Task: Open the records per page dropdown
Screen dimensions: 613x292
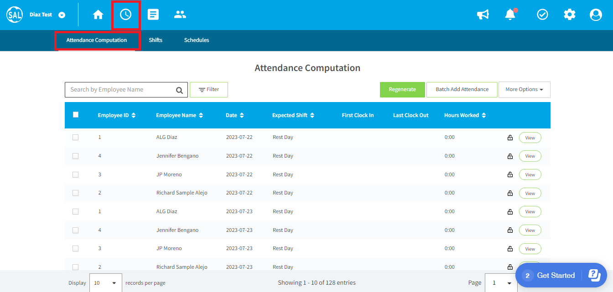Action: tap(106, 283)
